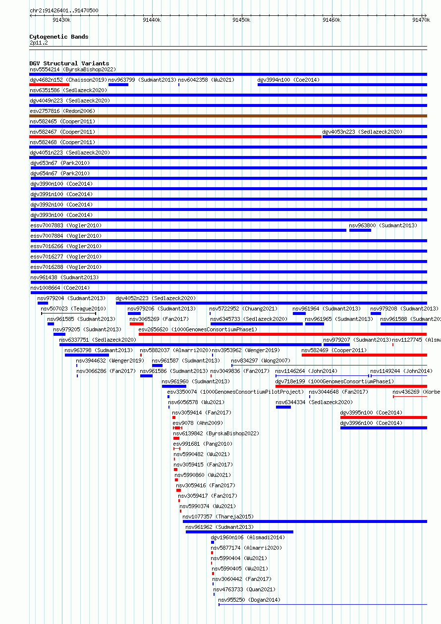Image resolution: width=441 pixels, height=624 pixels.
Task: Click the esv2757816 (Redon2006) label
Action: coord(62,111)
